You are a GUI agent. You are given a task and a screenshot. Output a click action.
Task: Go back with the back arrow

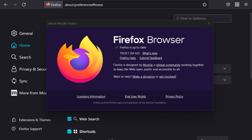pos(6,5)
